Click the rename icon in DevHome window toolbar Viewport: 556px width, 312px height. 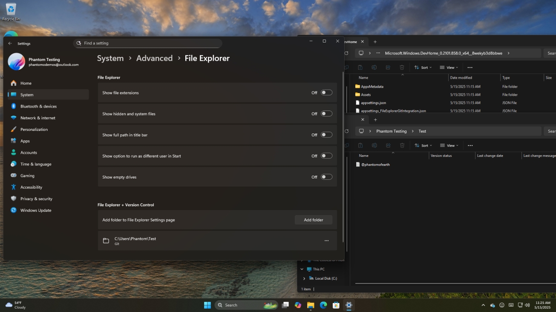tap(374, 68)
